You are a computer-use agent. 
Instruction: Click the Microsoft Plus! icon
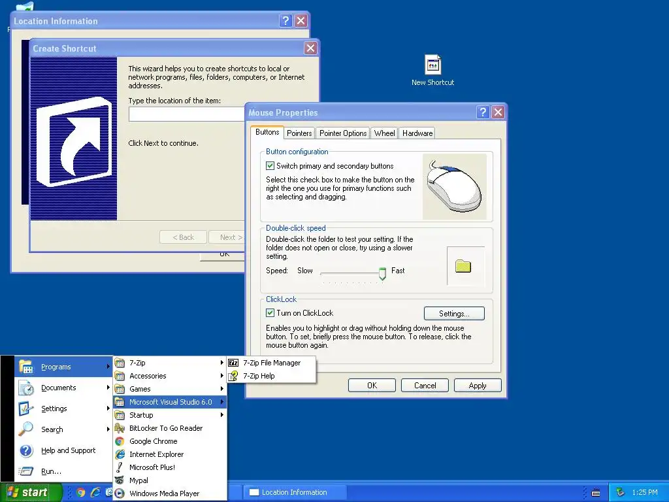pos(120,467)
